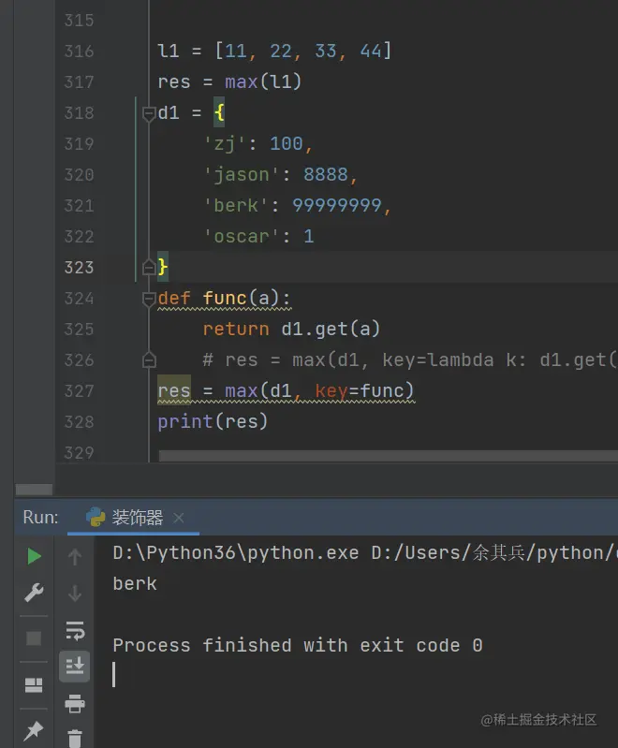Screen dimensions: 618x748
Task: Click the 'oscar' key in d1
Action: (x=242, y=237)
